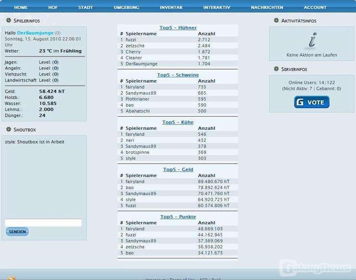Click the DerBaumjunge player name link
This screenshot has height=280, width=356.
tap(35, 33)
